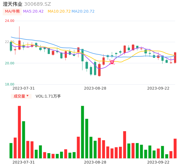Image resolution: width=188 pixels, height=166 pixels.
Task: Click the bull (牛) signal marker icon
Action: click(112, 62)
